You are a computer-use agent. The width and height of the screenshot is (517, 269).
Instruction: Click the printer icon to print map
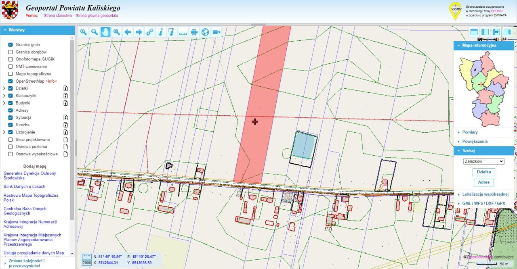pos(194,32)
